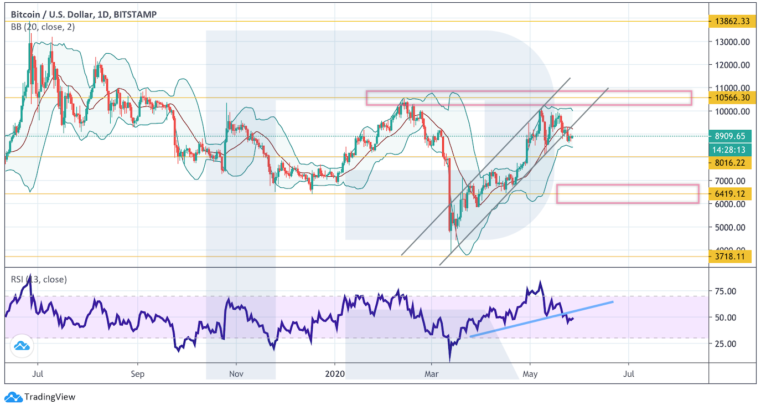Select the Bitcoin / U.S. Dollar chart title
Image resolution: width=761 pixels, height=410 pixels.
(83, 14)
